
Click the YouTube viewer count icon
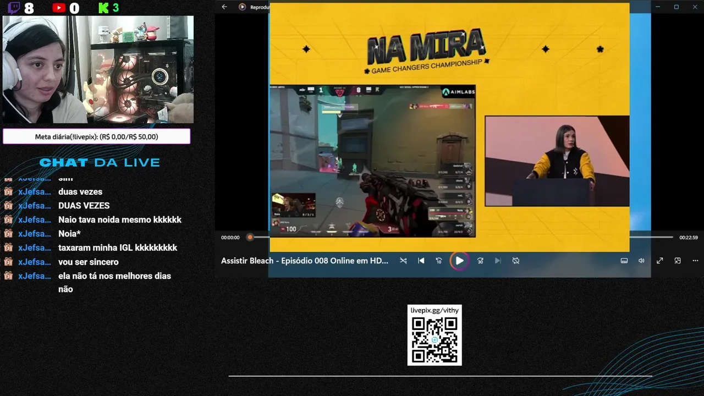tap(59, 8)
